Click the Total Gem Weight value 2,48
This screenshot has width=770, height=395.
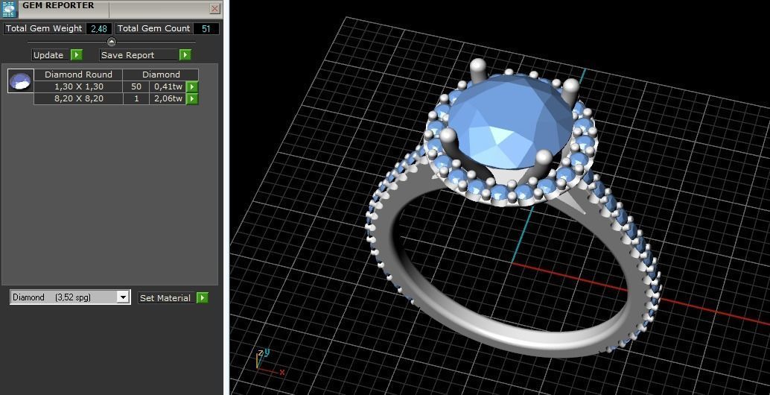pyautogui.click(x=99, y=28)
